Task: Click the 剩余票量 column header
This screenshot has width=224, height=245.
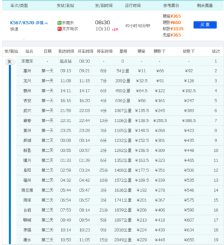Action: 205,6
